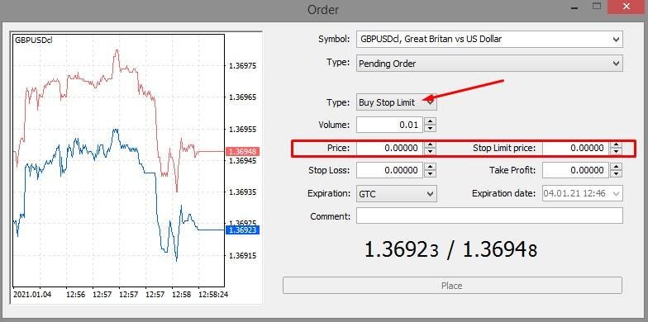Click the Place button
This screenshot has width=648, height=322.
click(x=452, y=286)
